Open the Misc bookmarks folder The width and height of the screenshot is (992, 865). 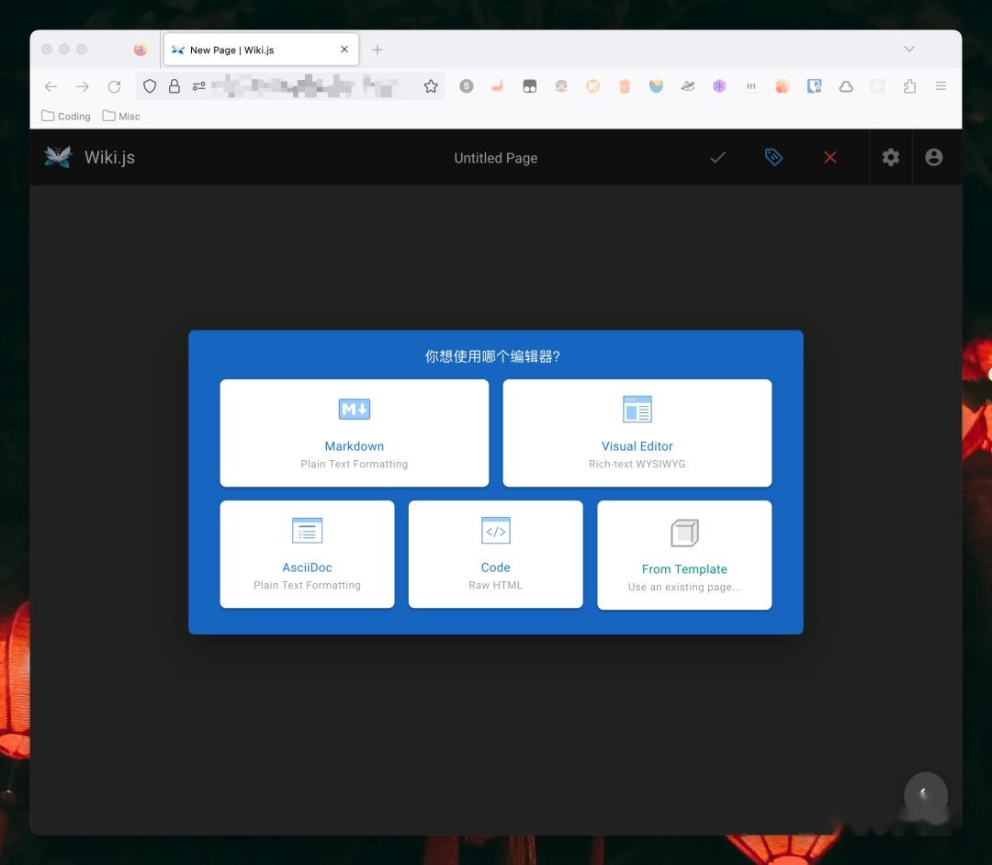[121, 117]
